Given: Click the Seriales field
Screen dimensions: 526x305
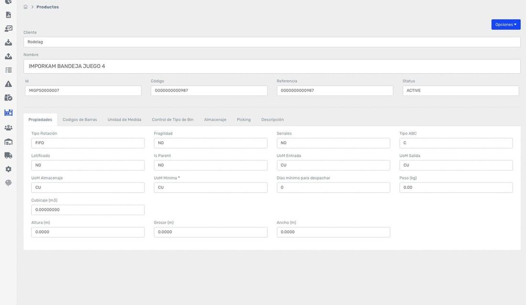Looking at the screenshot, I should point(333,143).
